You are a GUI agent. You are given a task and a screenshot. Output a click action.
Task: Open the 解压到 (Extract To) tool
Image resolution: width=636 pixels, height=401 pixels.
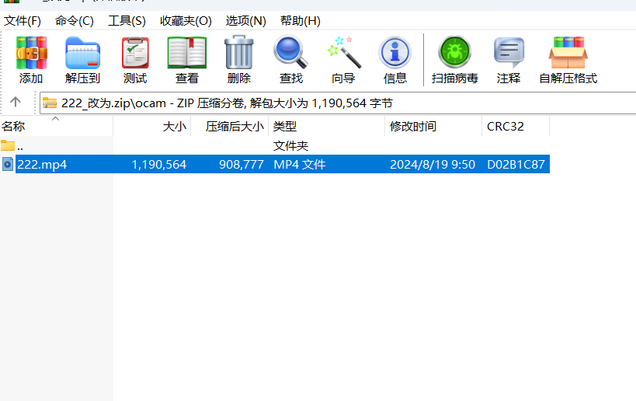[x=82, y=60]
